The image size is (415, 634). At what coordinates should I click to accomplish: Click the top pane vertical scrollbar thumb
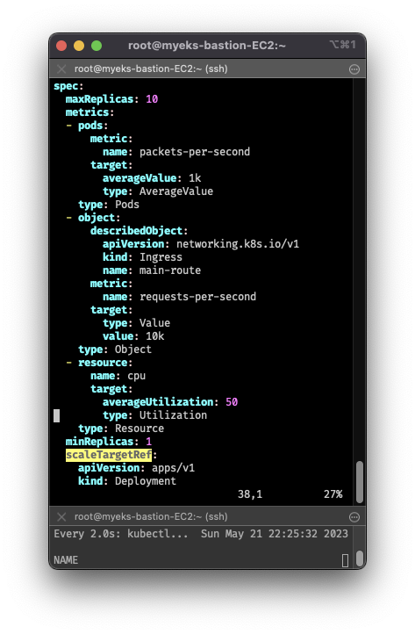[359, 481]
